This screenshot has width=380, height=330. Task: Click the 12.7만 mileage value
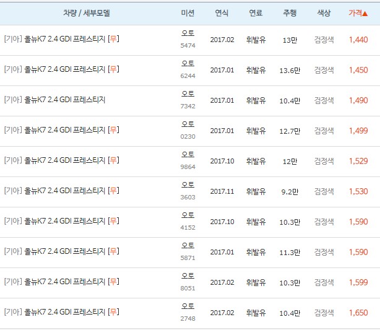click(x=290, y=131)
